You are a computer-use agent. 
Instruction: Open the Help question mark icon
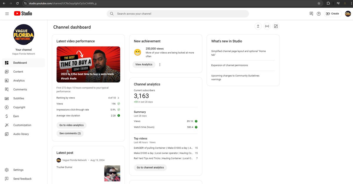(x=319, y=14)
